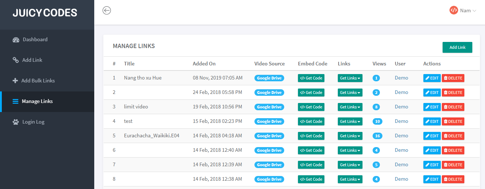The image size is (485, 189).
Task: Click the Add Link chain icon
Action: [16, 60]
